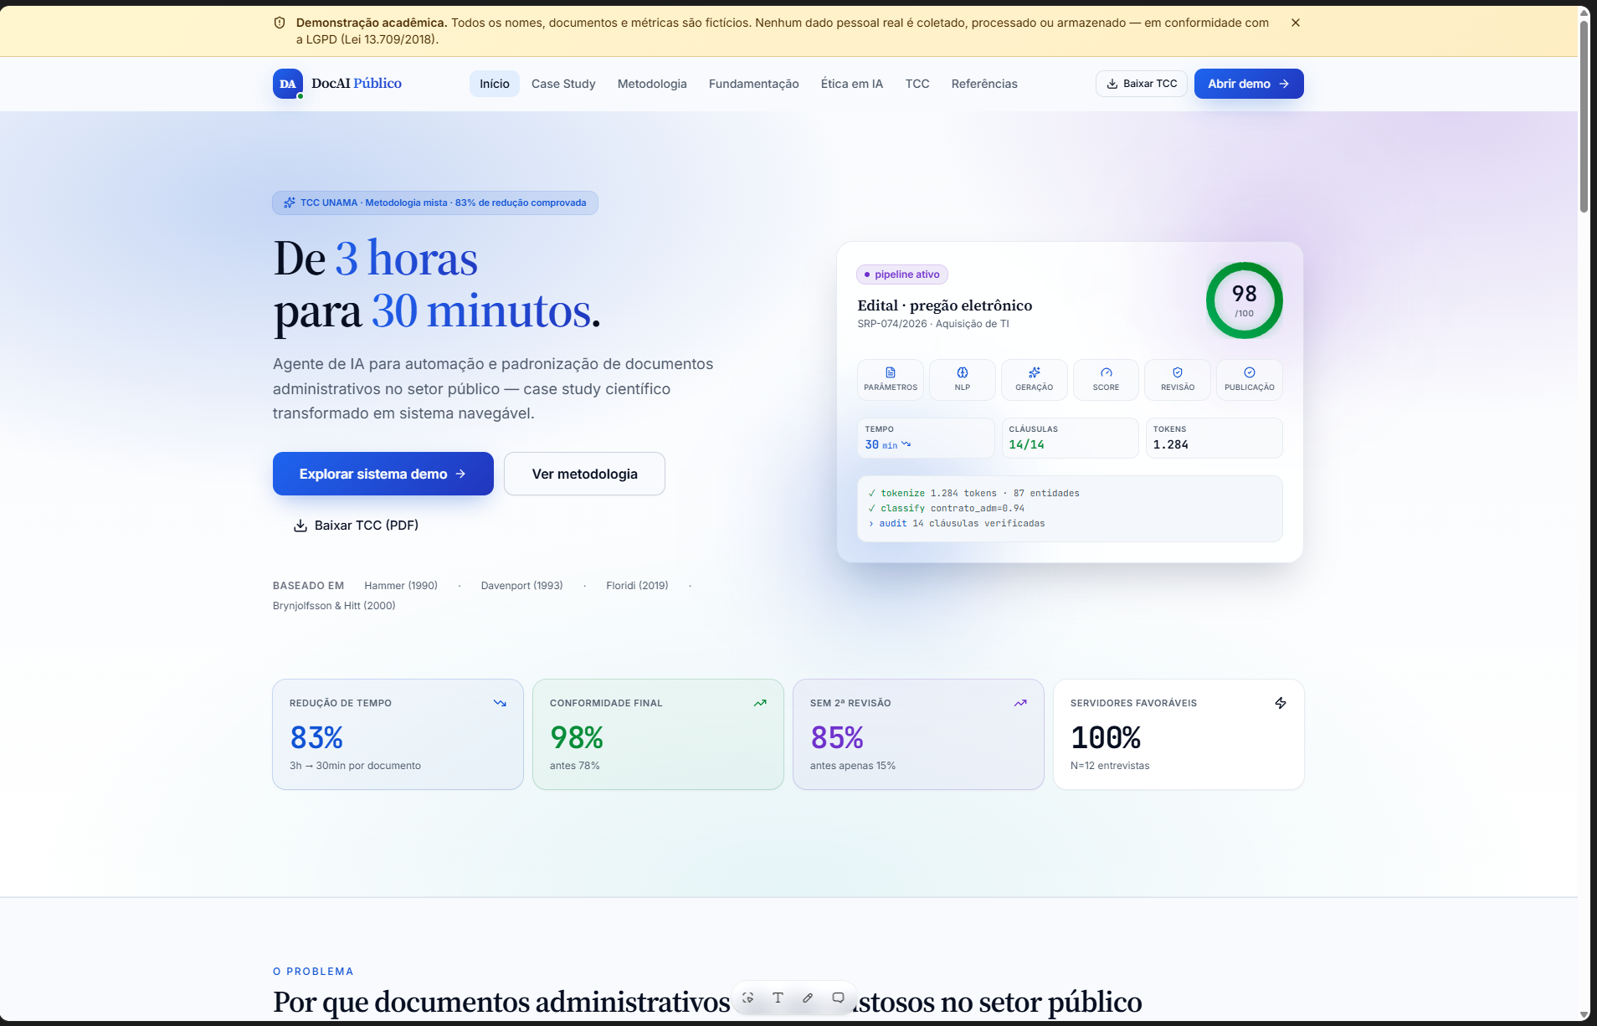This screenshot has height=1026, width=1597.
Task: Click the Servidores Favoráveis 100% card
Action: [x=1178, y=734]
